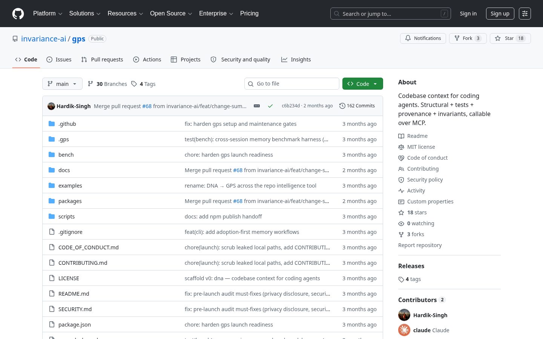
Task: Switch to the Issues tab
Action: click(59, 60)
